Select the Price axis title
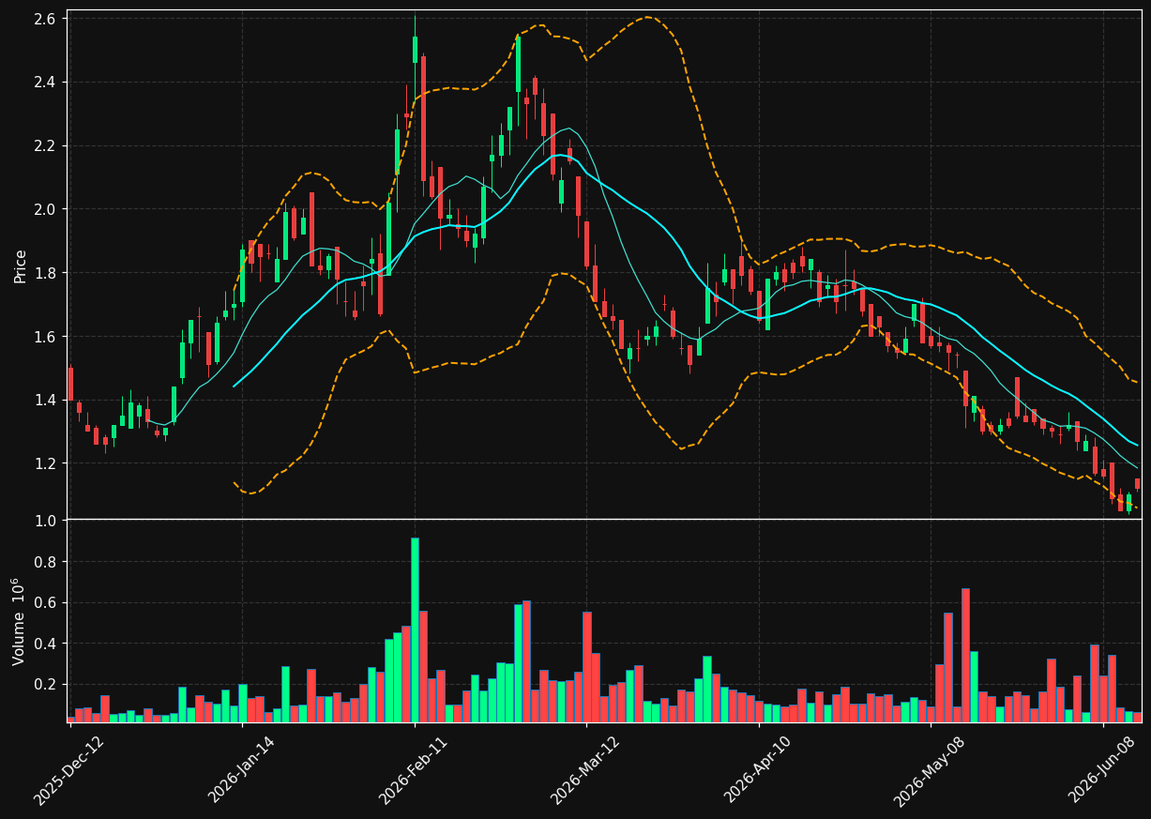Viewport: 1151px width, 819px height. tap(20, 265)
